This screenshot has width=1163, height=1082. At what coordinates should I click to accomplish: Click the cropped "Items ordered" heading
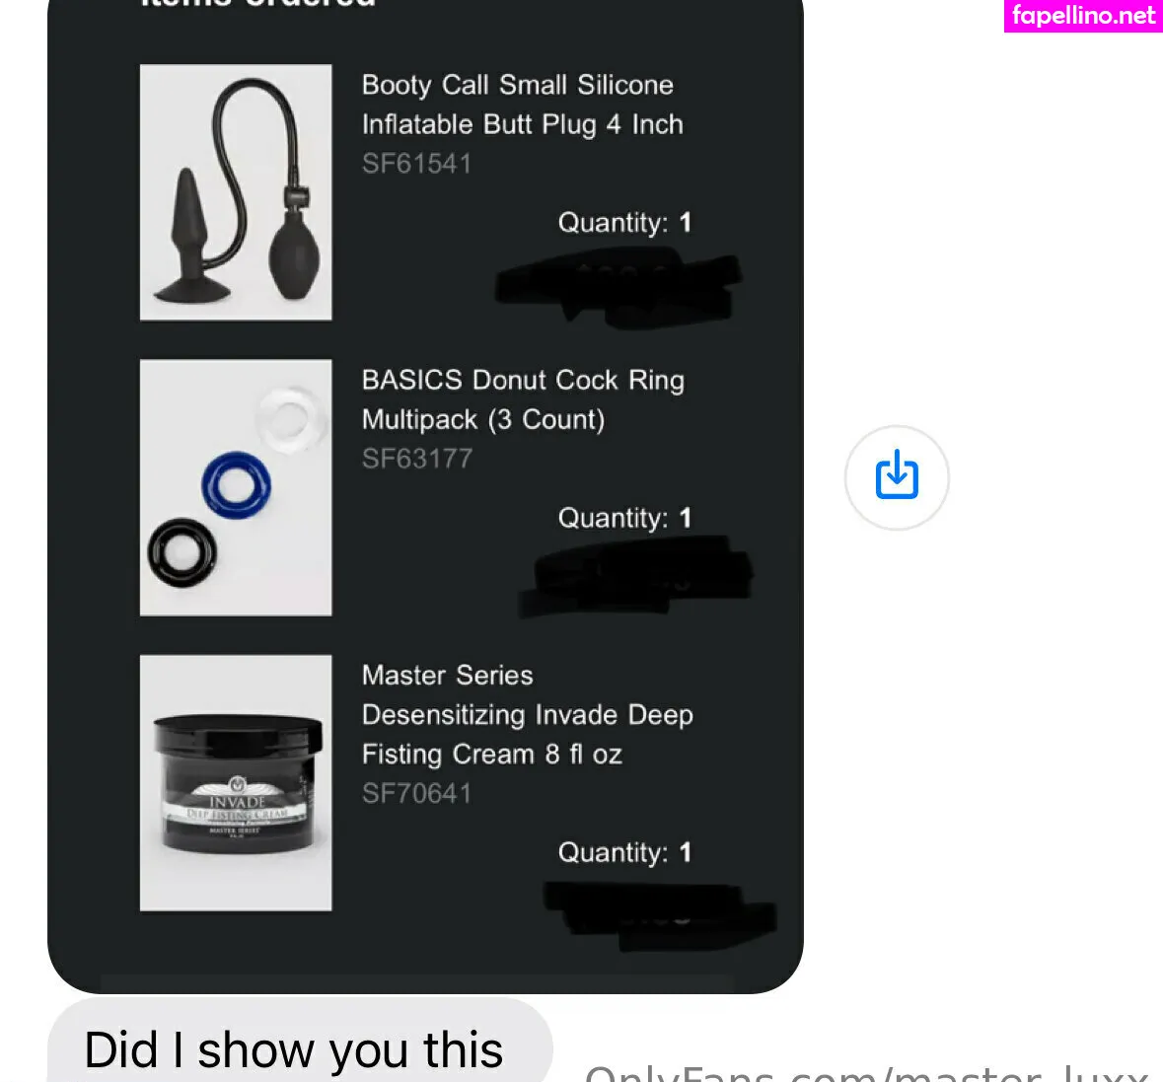click(x=258, y=4)
